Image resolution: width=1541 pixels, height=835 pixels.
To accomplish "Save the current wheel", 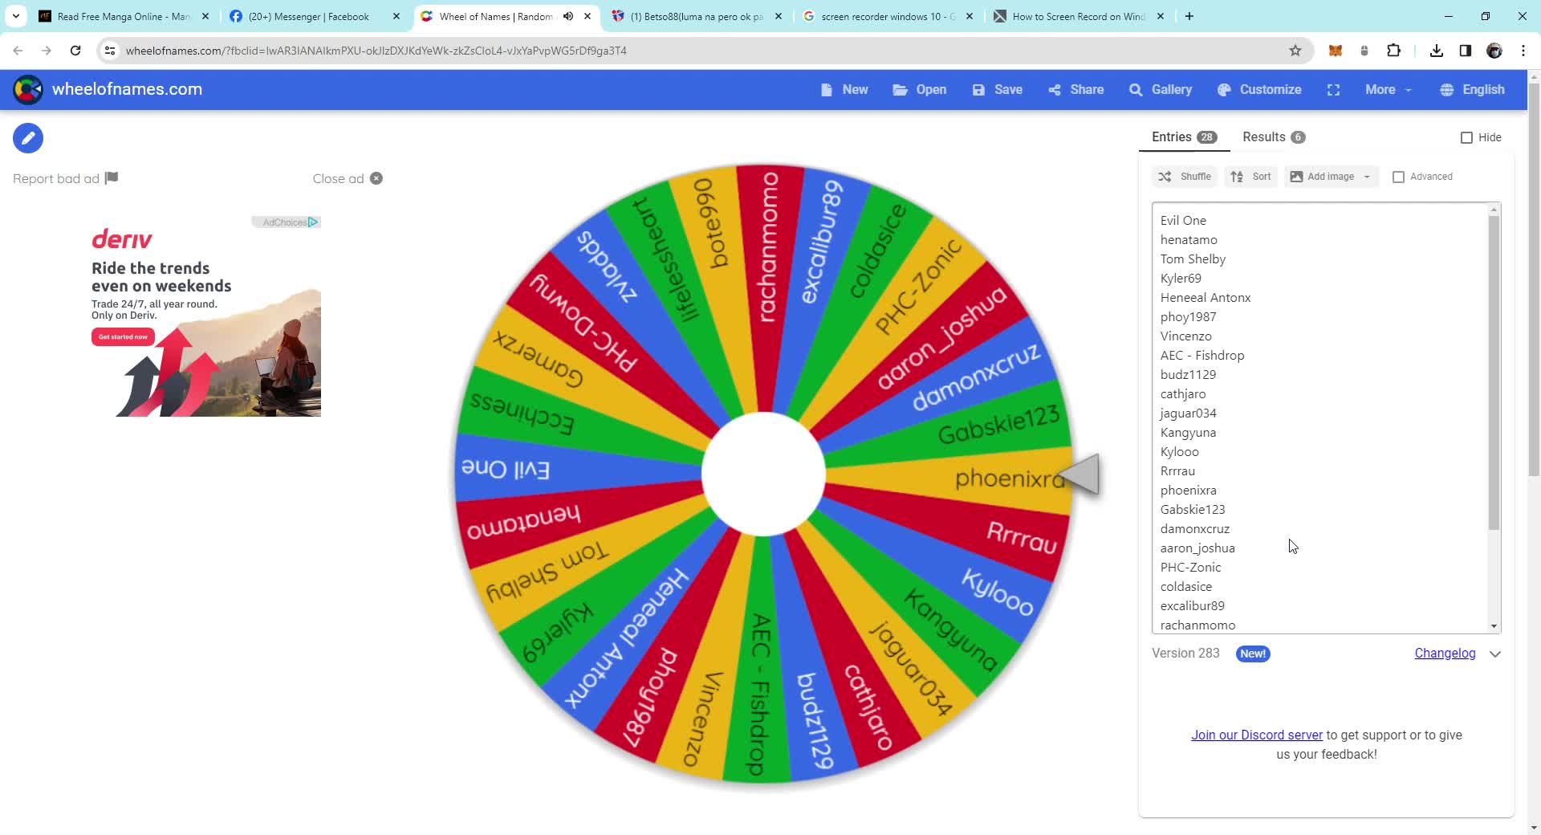I will tap(998, 89).
